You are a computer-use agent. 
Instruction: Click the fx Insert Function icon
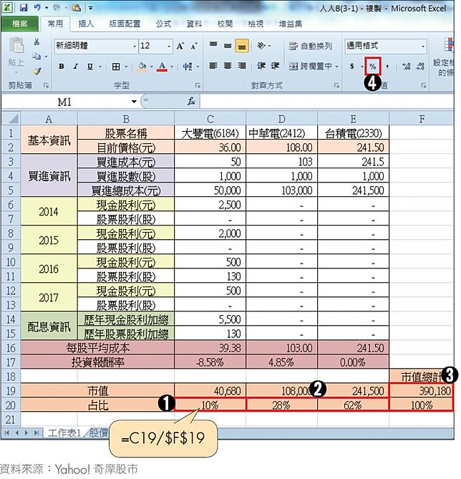(191, 101)
